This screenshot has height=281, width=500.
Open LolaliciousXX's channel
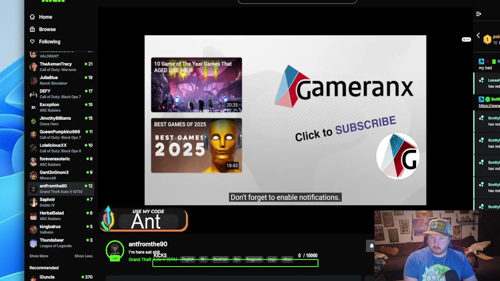point(61,148)
